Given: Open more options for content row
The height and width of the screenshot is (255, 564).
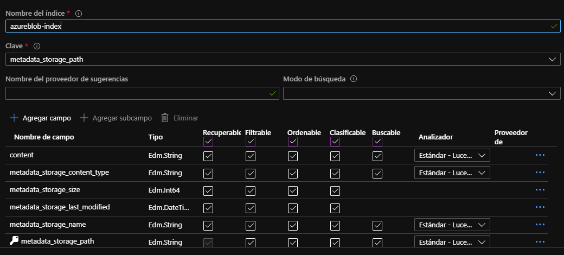Looking at the screenshot, I should coord(540,155).
